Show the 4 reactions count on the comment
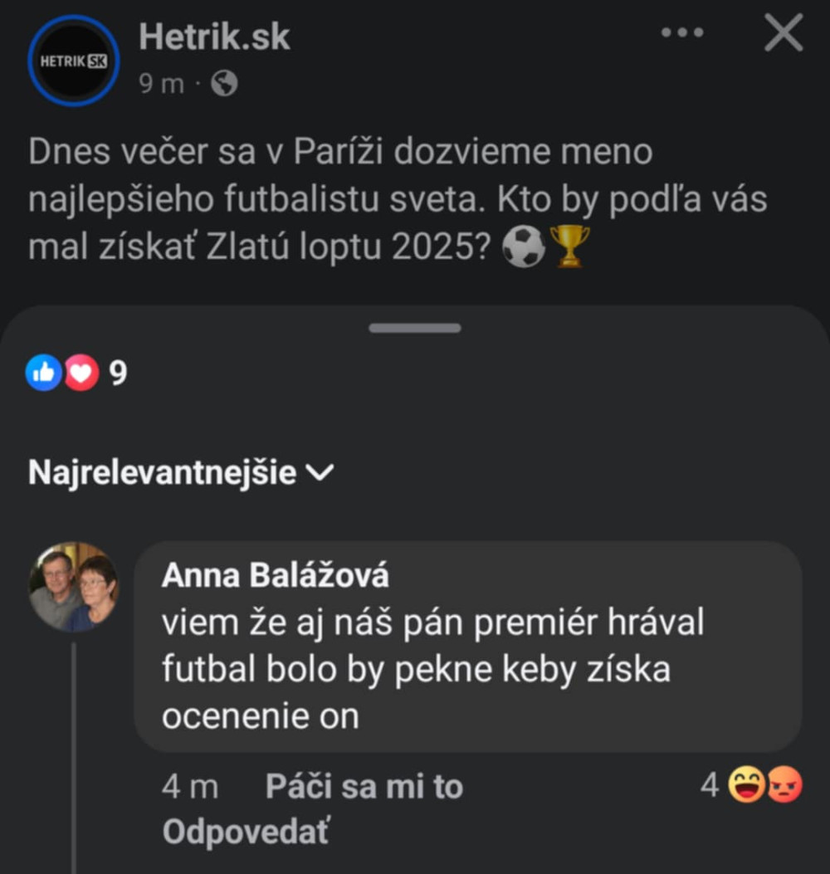The height and width of the screenshot is (874, 830). 709,785
